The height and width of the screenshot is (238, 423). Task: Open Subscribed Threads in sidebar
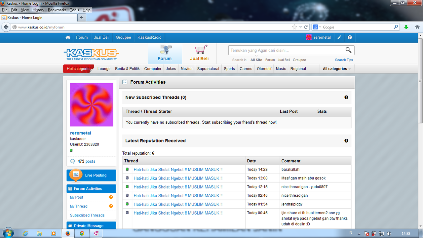tap(87, 215)
